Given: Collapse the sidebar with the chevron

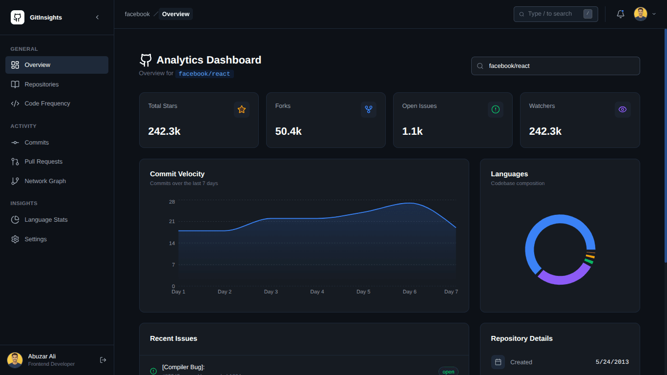Looking at the screenshot, I should pyautogui.click(x=97, y=18).
